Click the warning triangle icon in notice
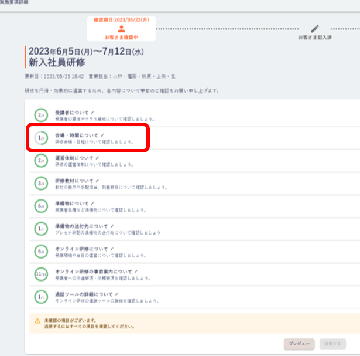This screenshot has width=360, height=356. pyautogui.click(x=37, y=321)
